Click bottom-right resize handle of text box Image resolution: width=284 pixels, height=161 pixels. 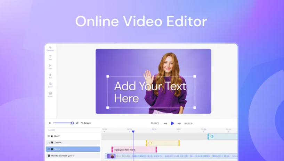point(195,108)
